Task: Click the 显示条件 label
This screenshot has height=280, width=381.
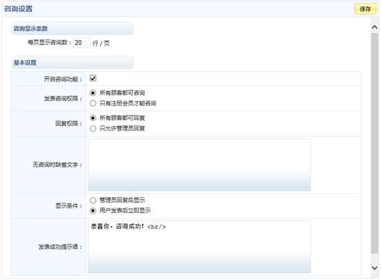Action: tap(69, 206)
